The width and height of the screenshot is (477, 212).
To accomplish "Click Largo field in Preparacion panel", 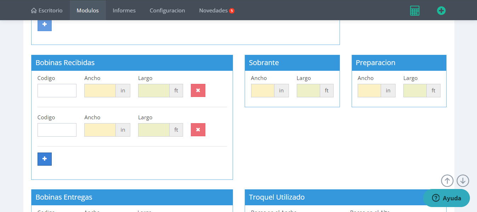I will [415, 91].
